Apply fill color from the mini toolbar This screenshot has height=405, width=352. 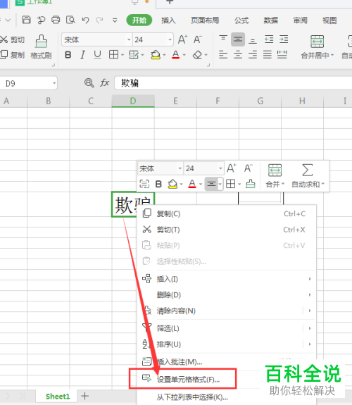[172, 184]
